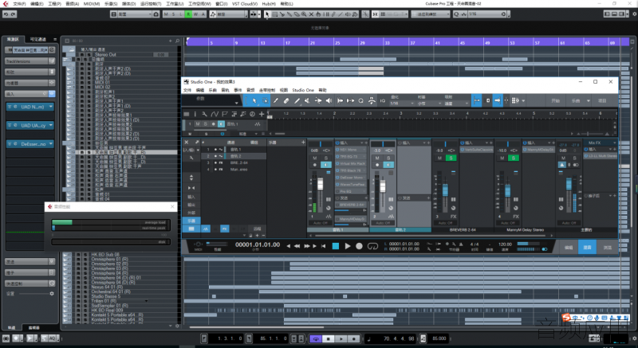The image size is (638, 348).
Task: Adjust the 音轨1 channel volume fader
Action: (x=321, y=186)
